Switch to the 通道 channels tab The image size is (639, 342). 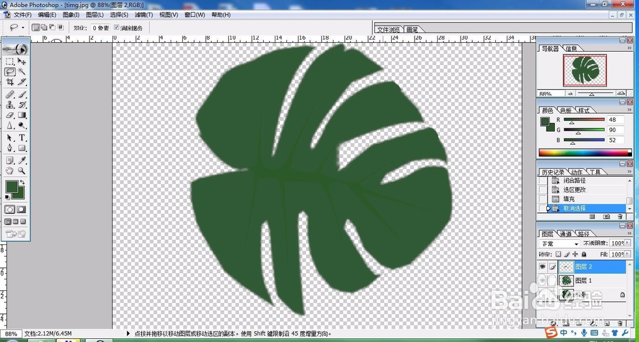coord(566,234)
